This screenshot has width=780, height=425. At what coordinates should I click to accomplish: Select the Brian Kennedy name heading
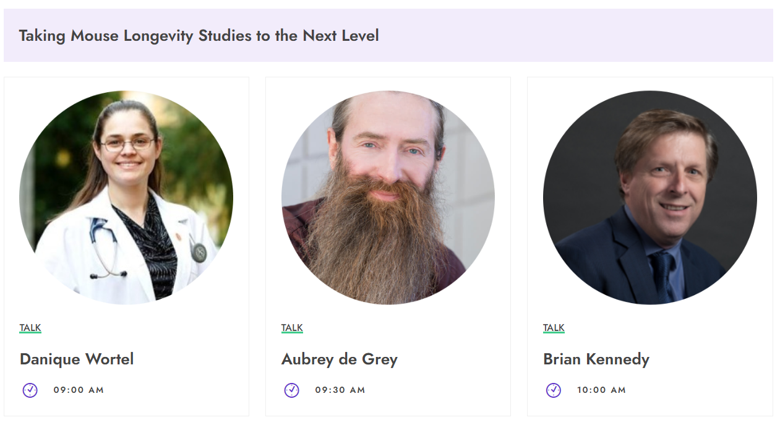tap(596, 359)
